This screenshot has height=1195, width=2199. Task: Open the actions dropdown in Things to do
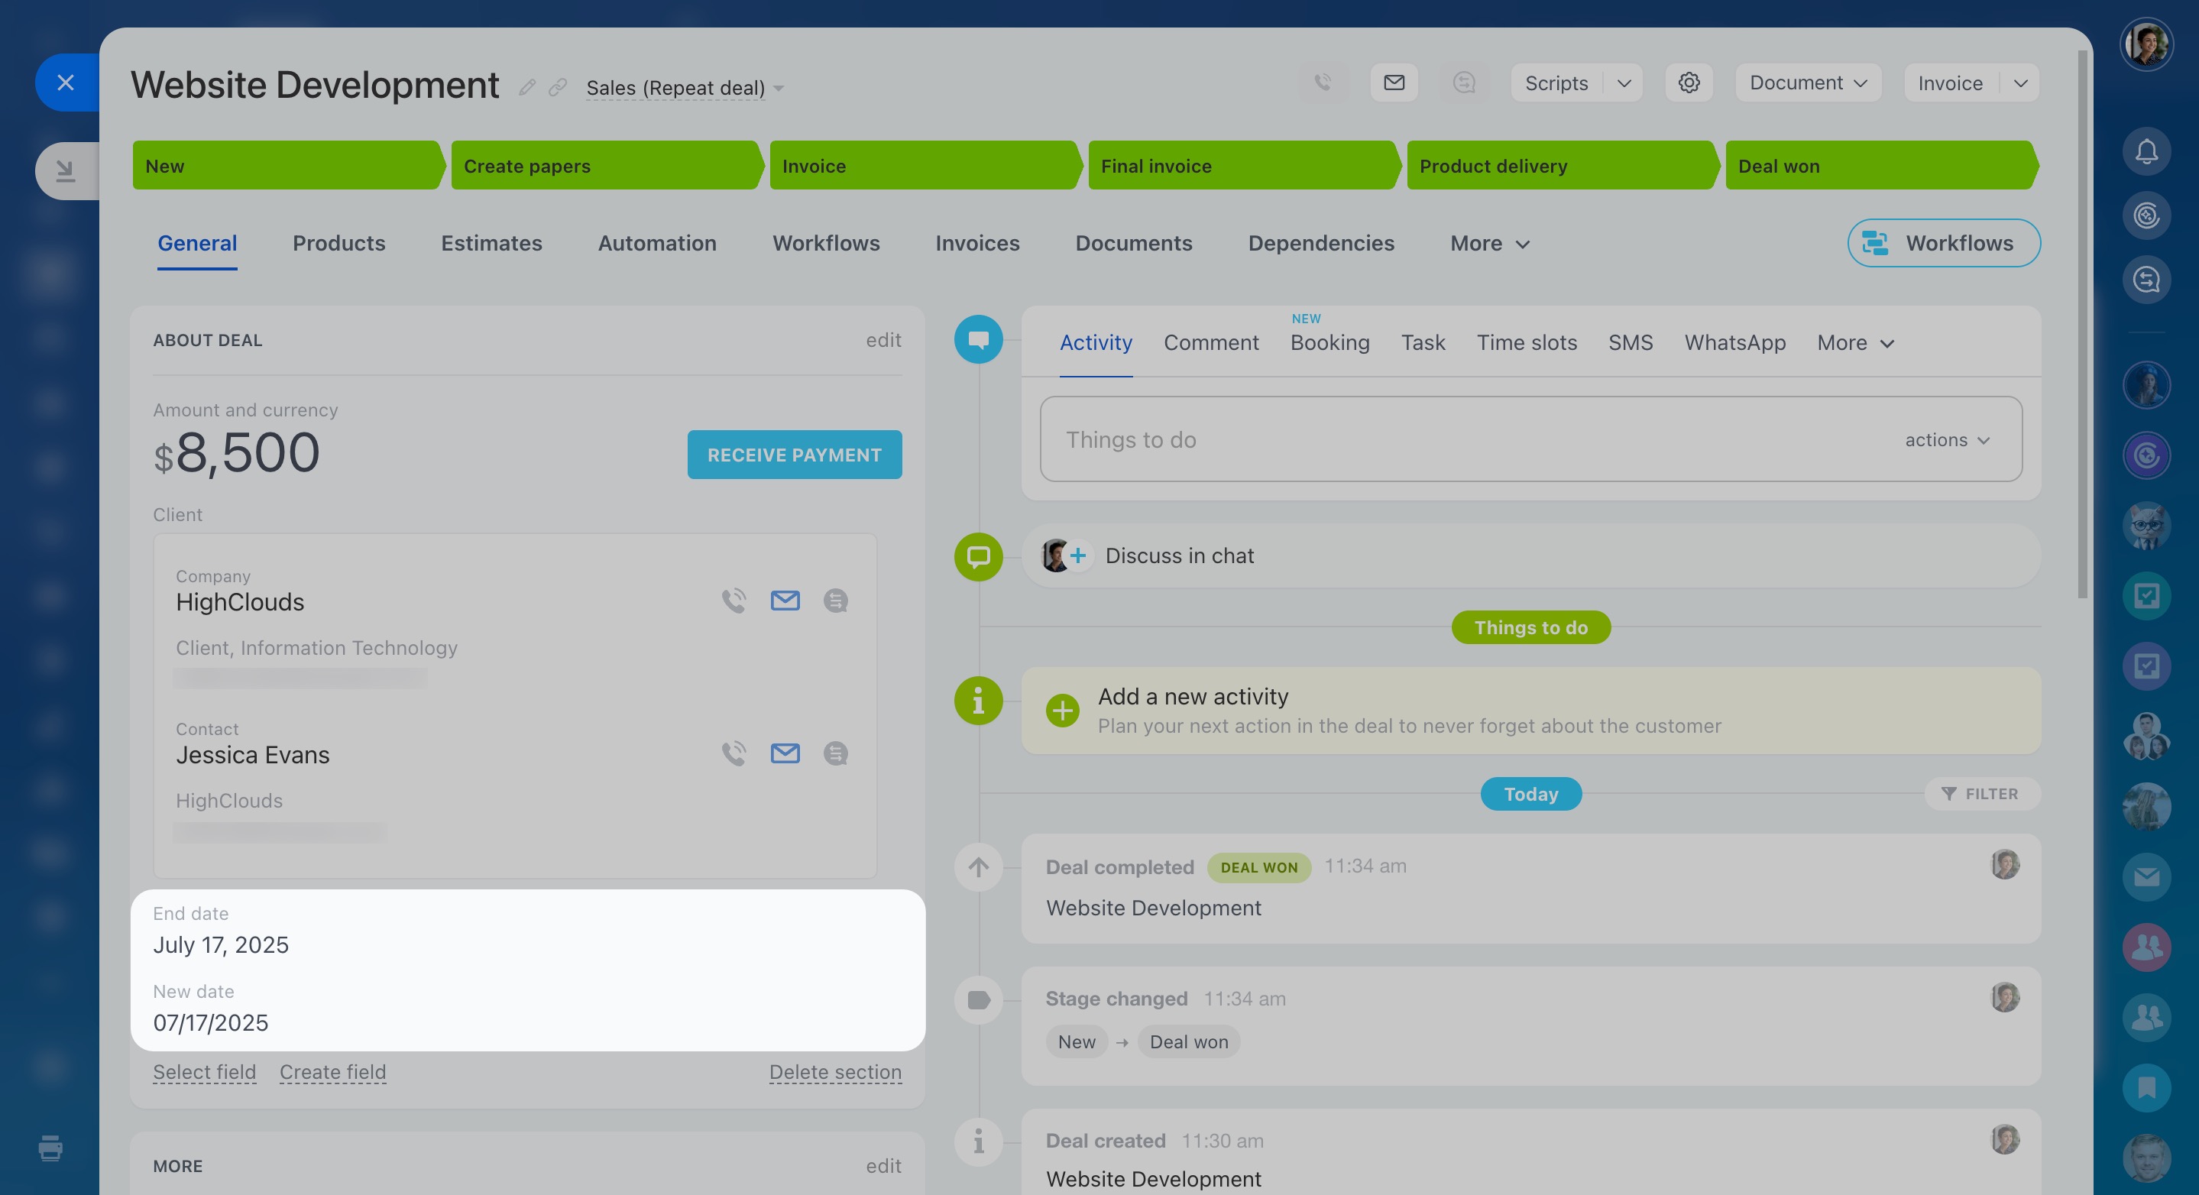click(1947, 439)
